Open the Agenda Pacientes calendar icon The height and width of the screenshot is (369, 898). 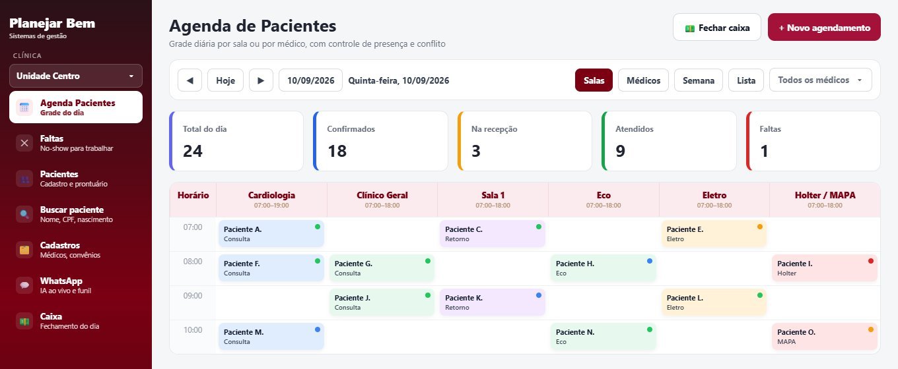[x=24, y=107]
